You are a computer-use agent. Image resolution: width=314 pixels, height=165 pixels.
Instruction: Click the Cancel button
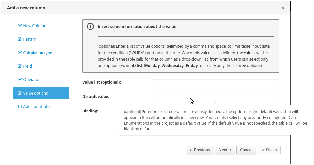246,150
